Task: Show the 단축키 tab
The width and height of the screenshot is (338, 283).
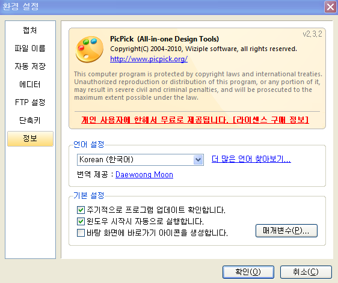Action: coord(30,120)
